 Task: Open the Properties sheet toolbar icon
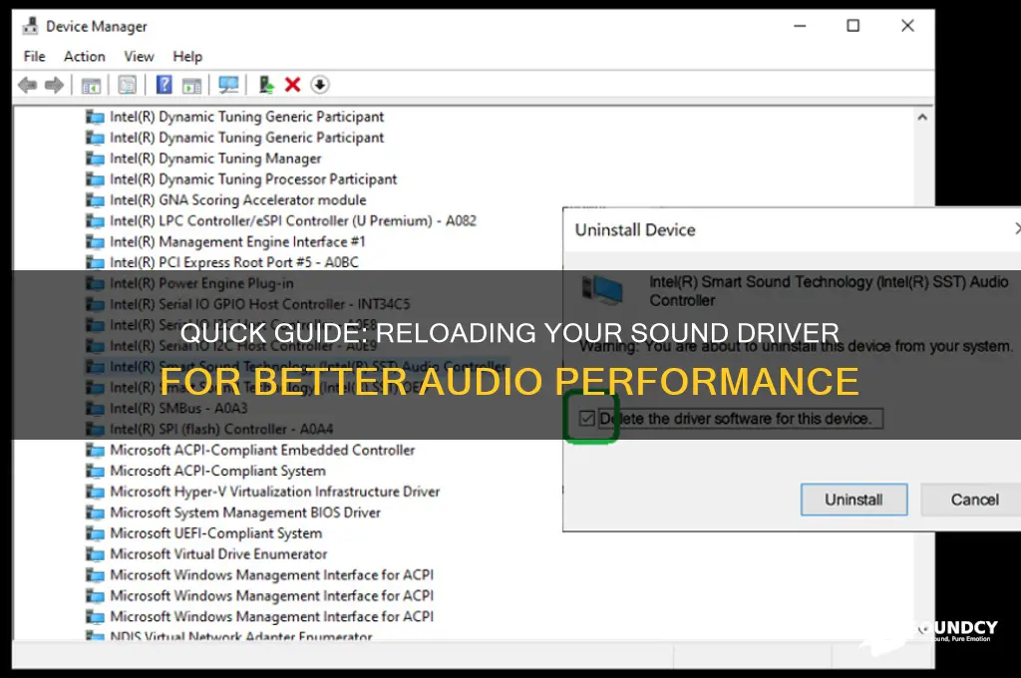[127, 85]
